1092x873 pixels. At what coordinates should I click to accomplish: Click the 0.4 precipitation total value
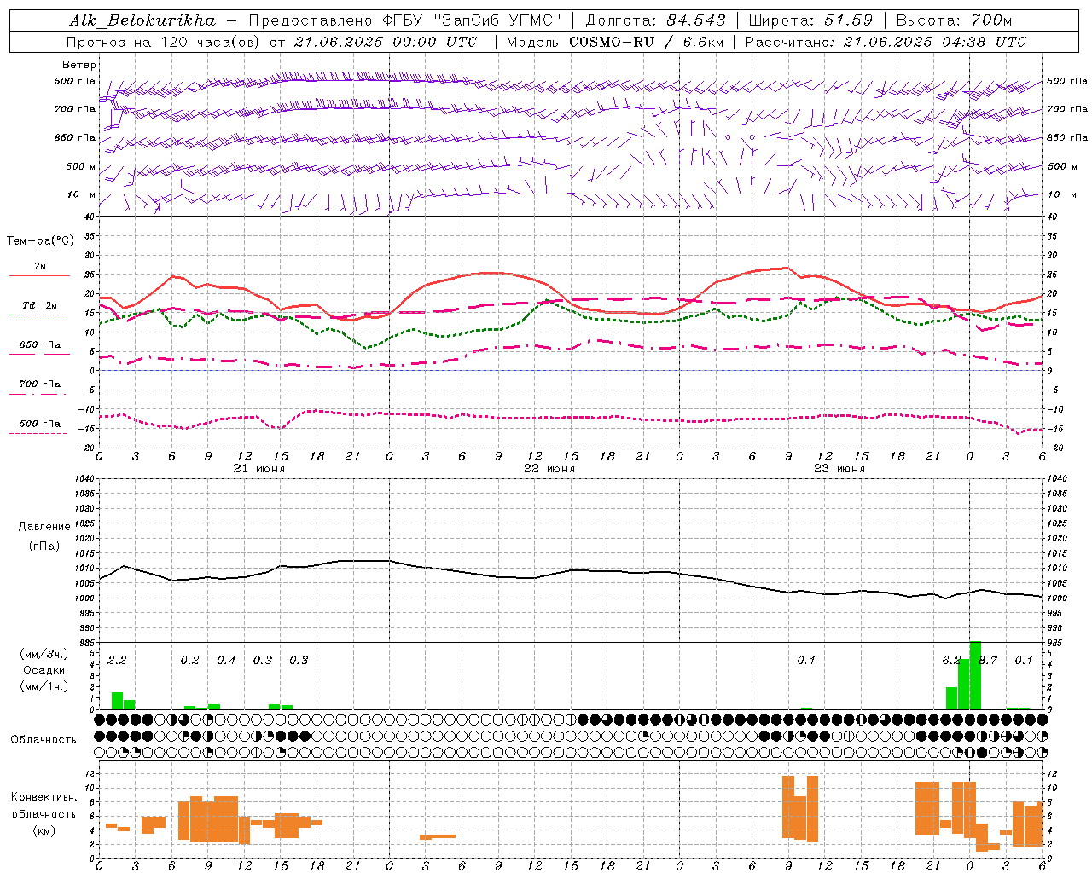226,660
